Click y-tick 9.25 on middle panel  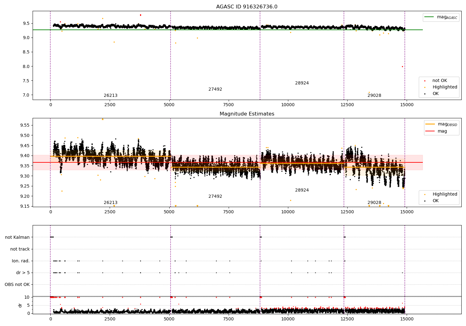click(25, 186)
